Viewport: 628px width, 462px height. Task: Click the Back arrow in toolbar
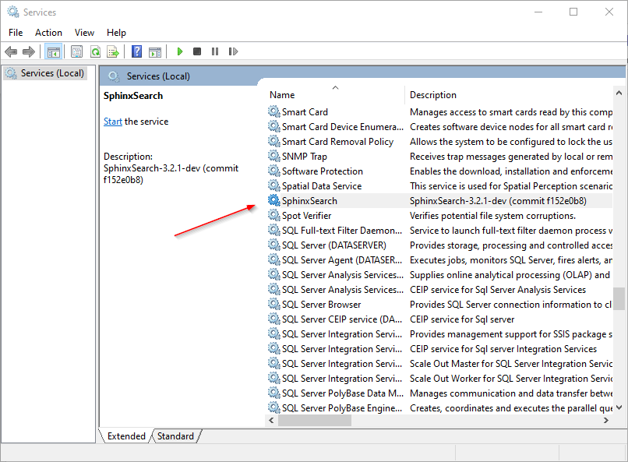11,51
